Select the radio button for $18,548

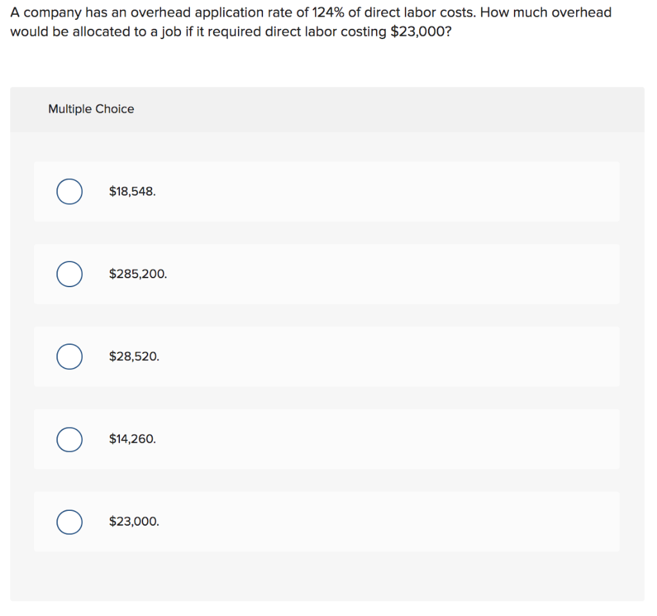pyautogui.click(x=69, y=191)
